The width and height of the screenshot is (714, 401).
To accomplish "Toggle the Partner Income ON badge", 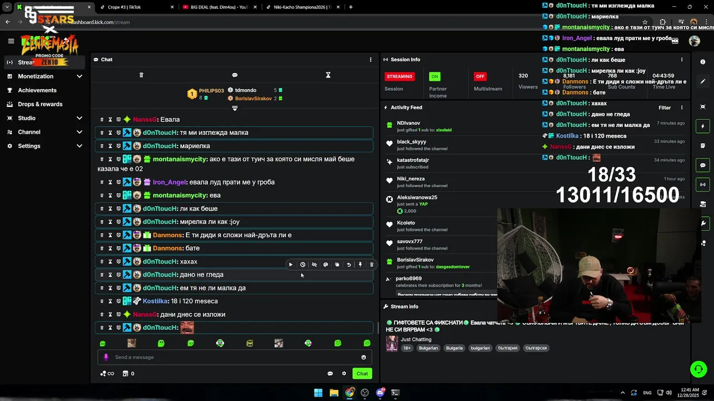I will pos(435,76).
